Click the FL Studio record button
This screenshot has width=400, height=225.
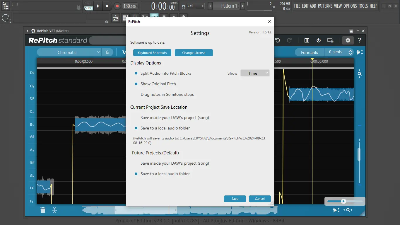coord(117,6)
